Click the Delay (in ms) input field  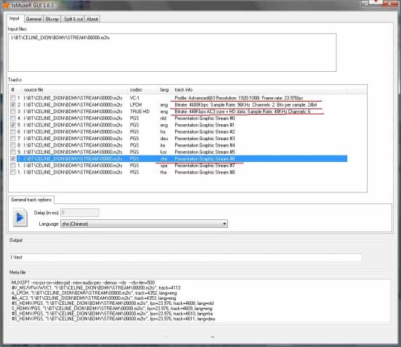79,213
